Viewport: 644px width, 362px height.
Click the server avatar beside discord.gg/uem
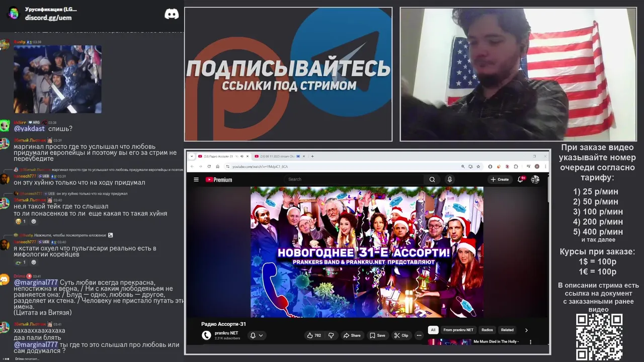[x=14, y=13]
